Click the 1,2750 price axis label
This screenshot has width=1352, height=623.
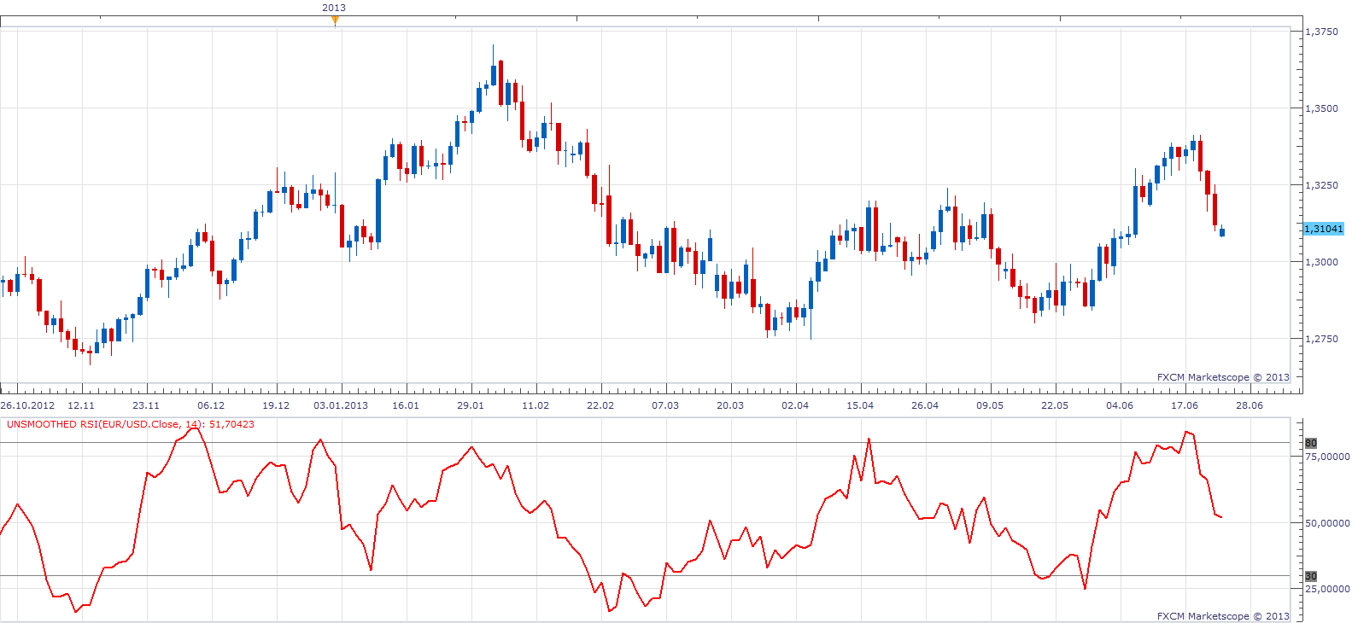[1321, 339]
